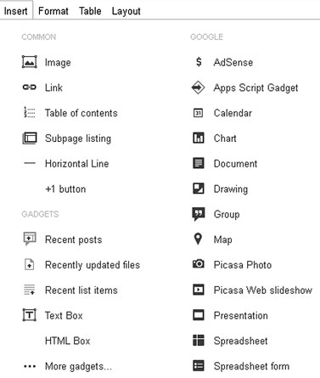Insert a Horizontal Line
The width and height of the screenshot is (320, 378).
[x=76, y=163]
